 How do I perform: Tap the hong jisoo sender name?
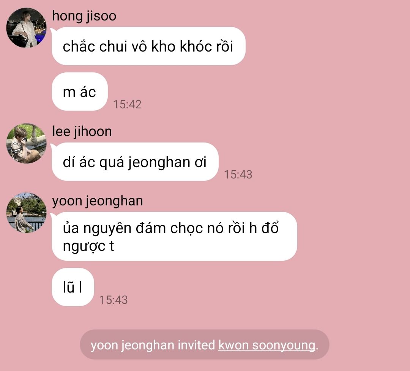84,16
